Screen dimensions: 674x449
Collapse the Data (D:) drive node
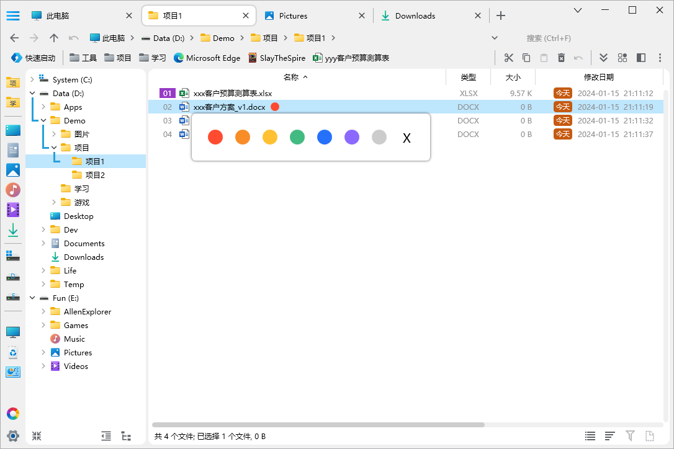32,93
